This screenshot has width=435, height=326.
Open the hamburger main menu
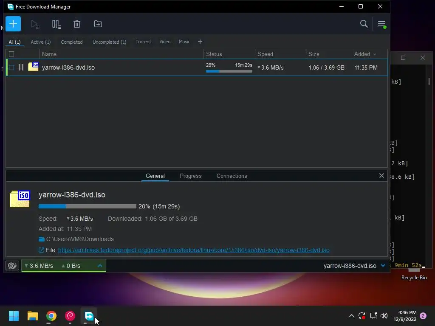(382, 24)
